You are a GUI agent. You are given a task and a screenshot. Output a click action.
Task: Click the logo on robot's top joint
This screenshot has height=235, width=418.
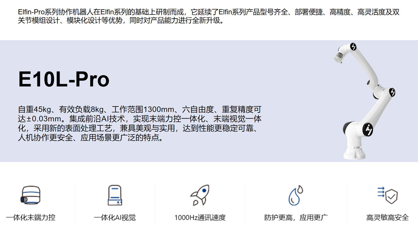[353, 47]
